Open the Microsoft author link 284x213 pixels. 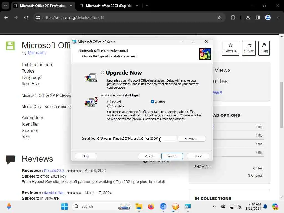[x=37, y=53]
